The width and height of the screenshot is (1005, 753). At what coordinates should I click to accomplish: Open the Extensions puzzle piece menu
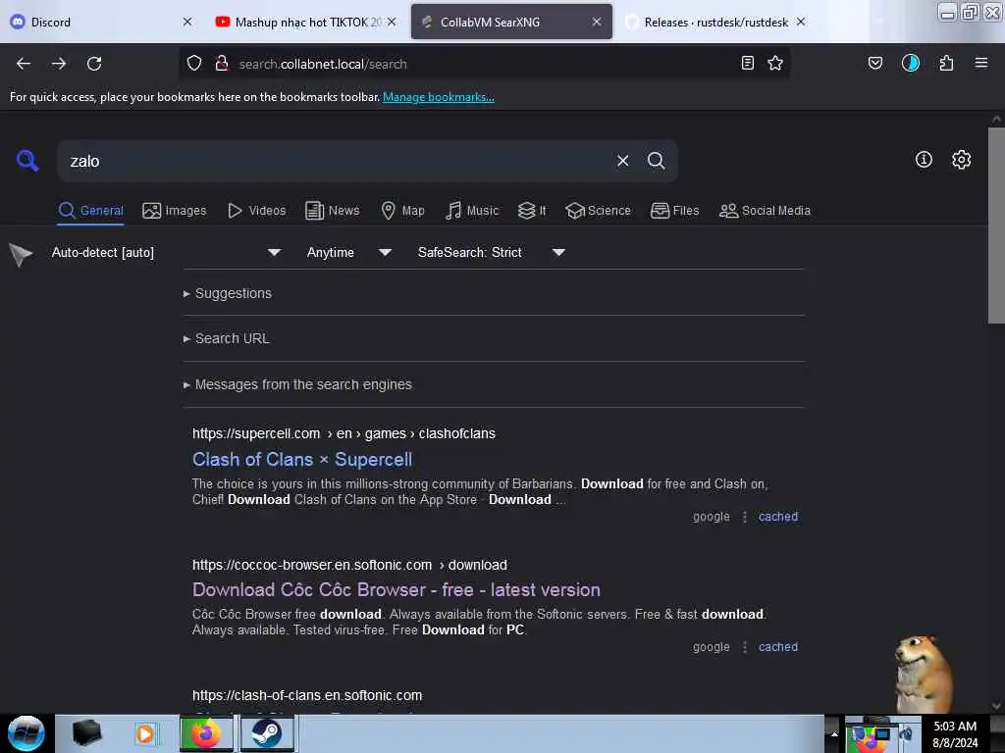(x=946, y=63)
